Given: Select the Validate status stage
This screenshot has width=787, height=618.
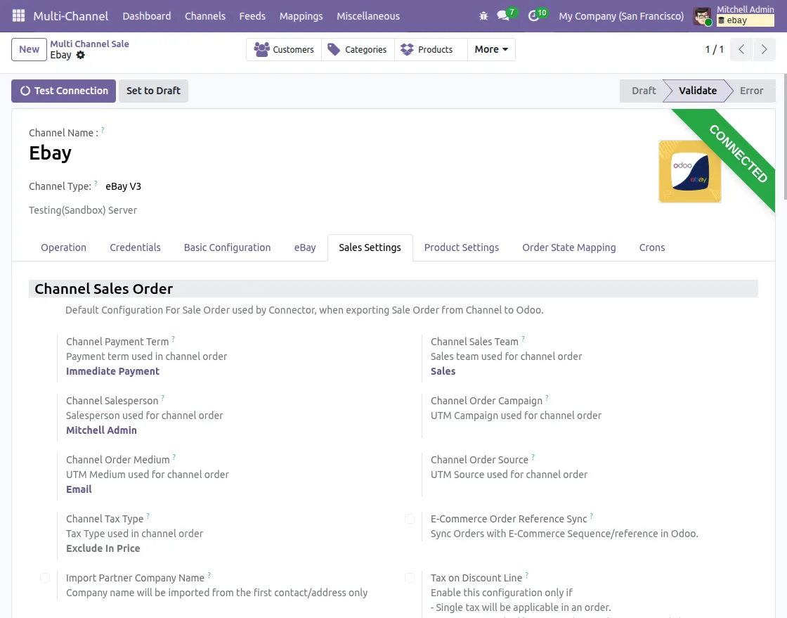Looking at the screenshot, I should 697,91.
